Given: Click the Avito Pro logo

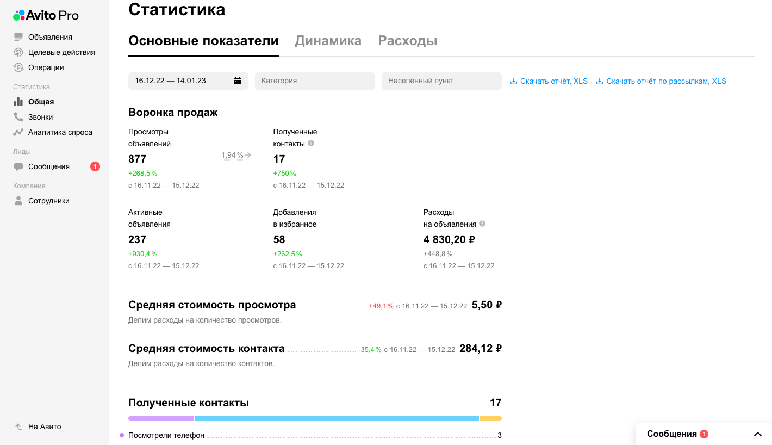Looking at the screenshot, I should coord(46,15).
